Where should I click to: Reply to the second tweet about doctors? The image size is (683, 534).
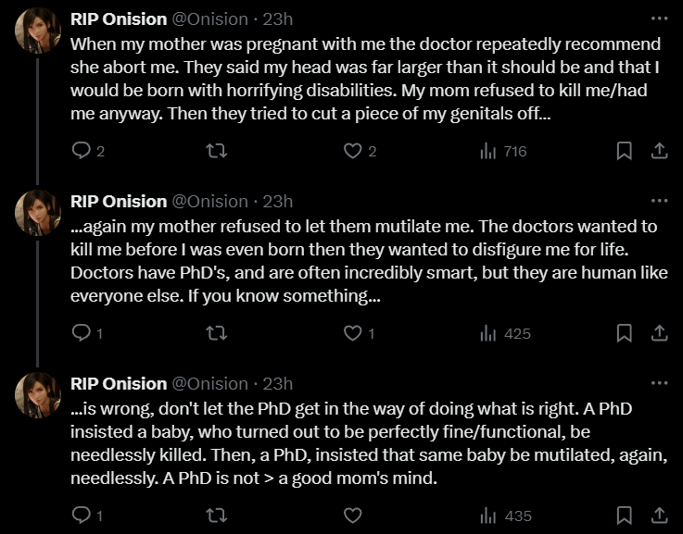tap(82, 333)
